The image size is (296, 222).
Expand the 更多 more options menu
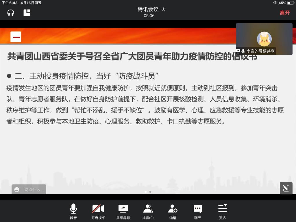click(x=223, y=211)
